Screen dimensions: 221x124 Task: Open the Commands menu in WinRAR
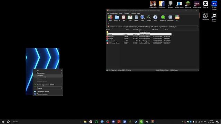114,13
